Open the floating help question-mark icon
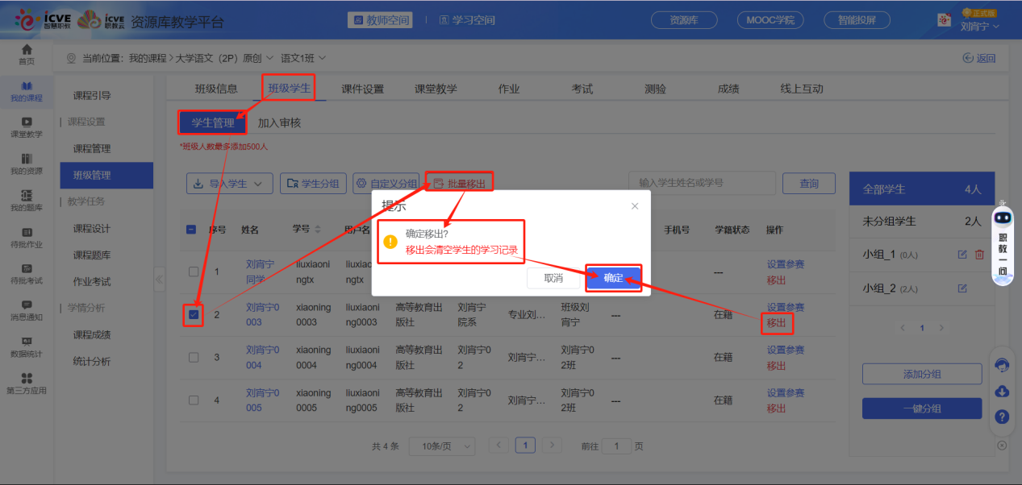 (x=1002, y=417)
